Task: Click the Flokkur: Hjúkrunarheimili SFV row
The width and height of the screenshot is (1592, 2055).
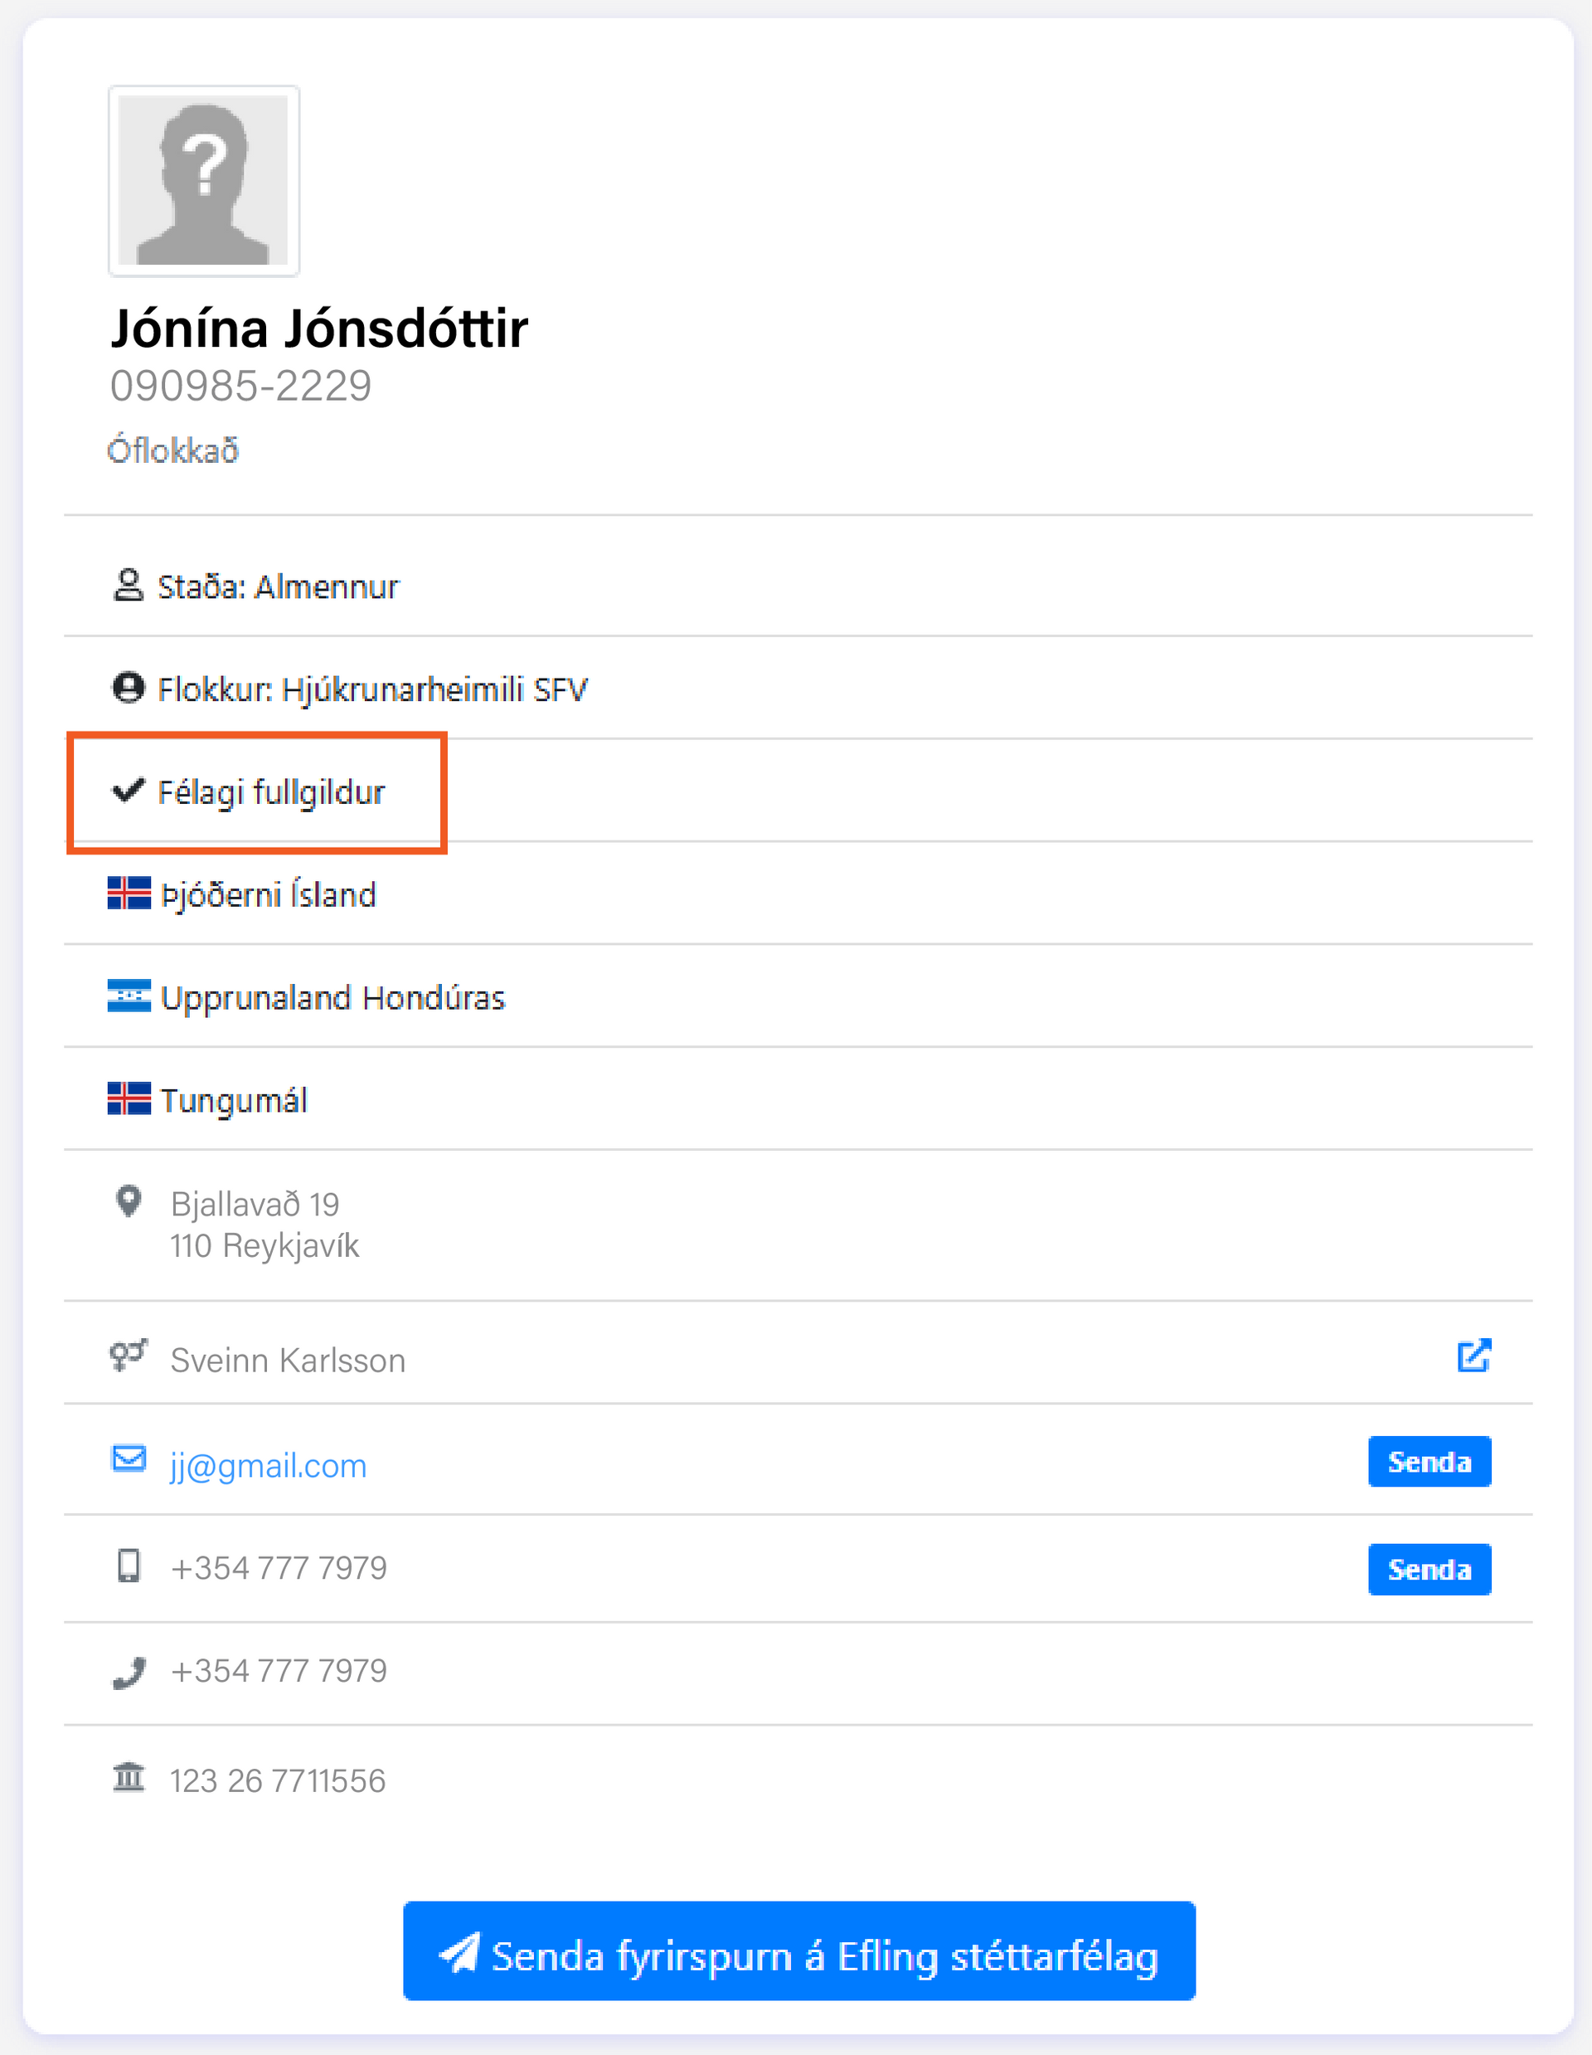Action: pyautogui.click(x=371, y=689)
